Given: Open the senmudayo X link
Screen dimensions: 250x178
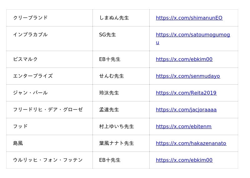Looking at the screenshot, I should coord(188,76).
